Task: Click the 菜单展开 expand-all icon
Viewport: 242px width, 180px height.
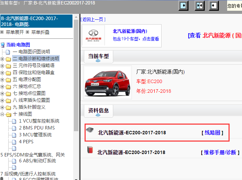Action: 2,32
